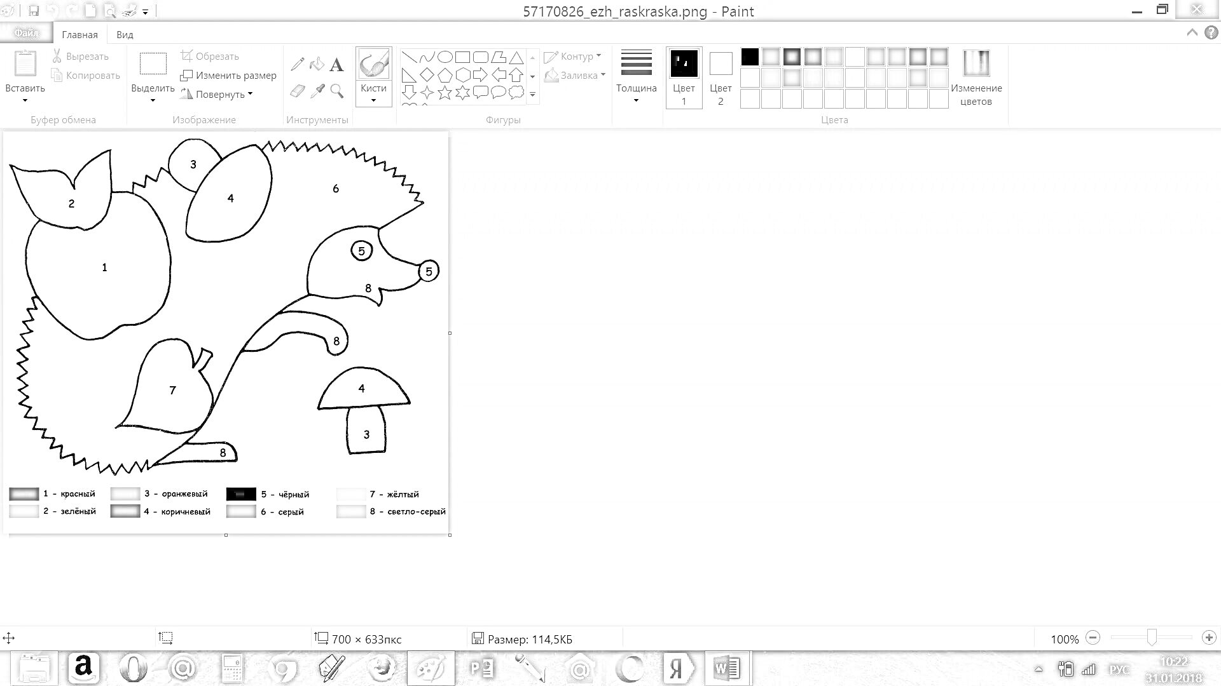The width and height of the screenshot is (1221, 686).
Task: Choose the Six-point star shape
Action: pyautogui.click(x=462, y=93)
